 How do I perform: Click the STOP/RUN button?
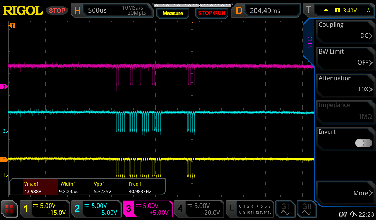coord(211,13)
